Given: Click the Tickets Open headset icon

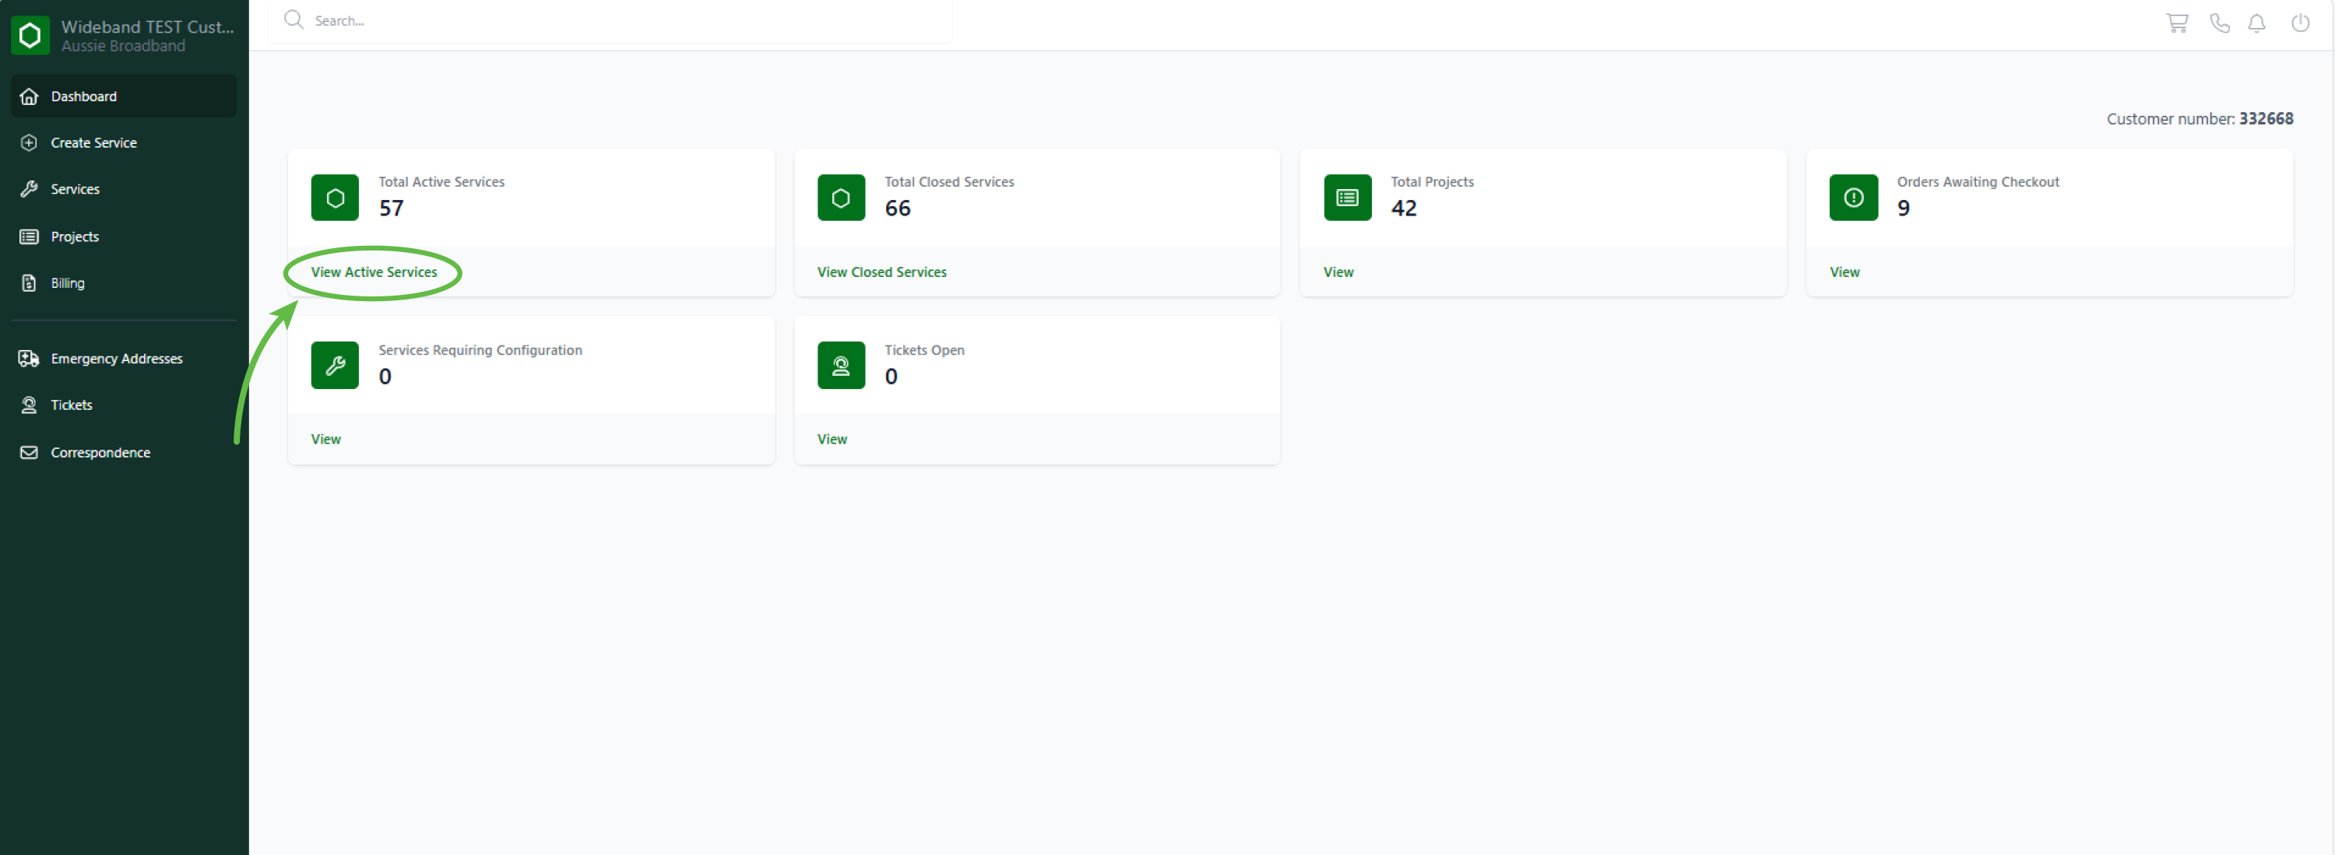Looking at the screenshot, I should [840, 365].
